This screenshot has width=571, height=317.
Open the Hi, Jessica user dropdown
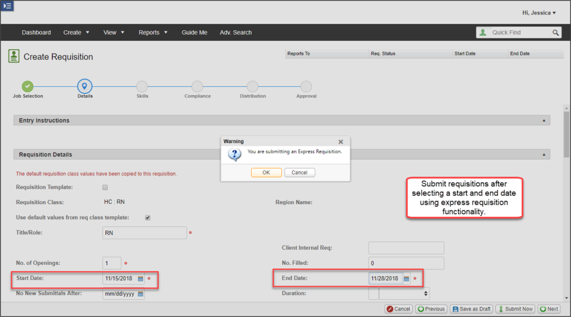coord(539,12)
